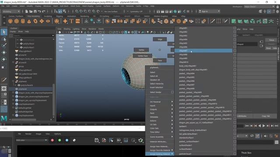This screenshot has width=280, height=157.
Task: Expand Assign Favorite Material submenu
Action: (160, 150)
